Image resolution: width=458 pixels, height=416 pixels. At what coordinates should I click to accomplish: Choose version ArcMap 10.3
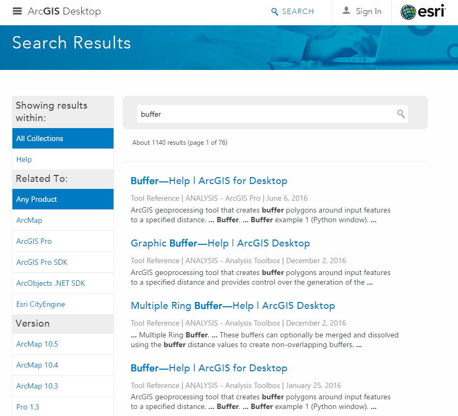tap(63, 386)
